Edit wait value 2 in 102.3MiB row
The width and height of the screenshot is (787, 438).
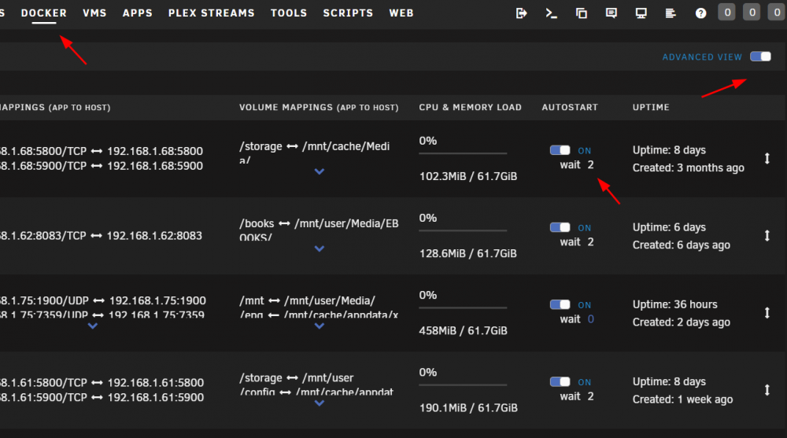[591, 164]
